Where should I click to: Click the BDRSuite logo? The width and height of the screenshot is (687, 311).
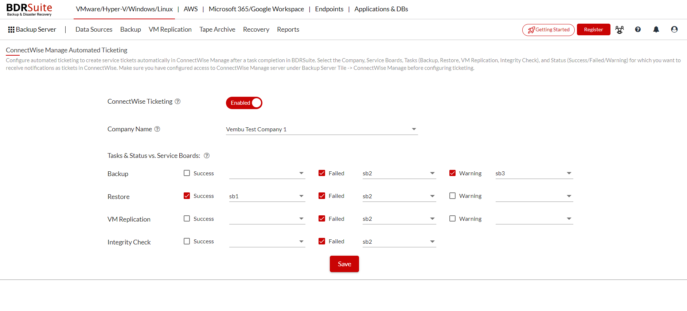(x=29, y=9)
